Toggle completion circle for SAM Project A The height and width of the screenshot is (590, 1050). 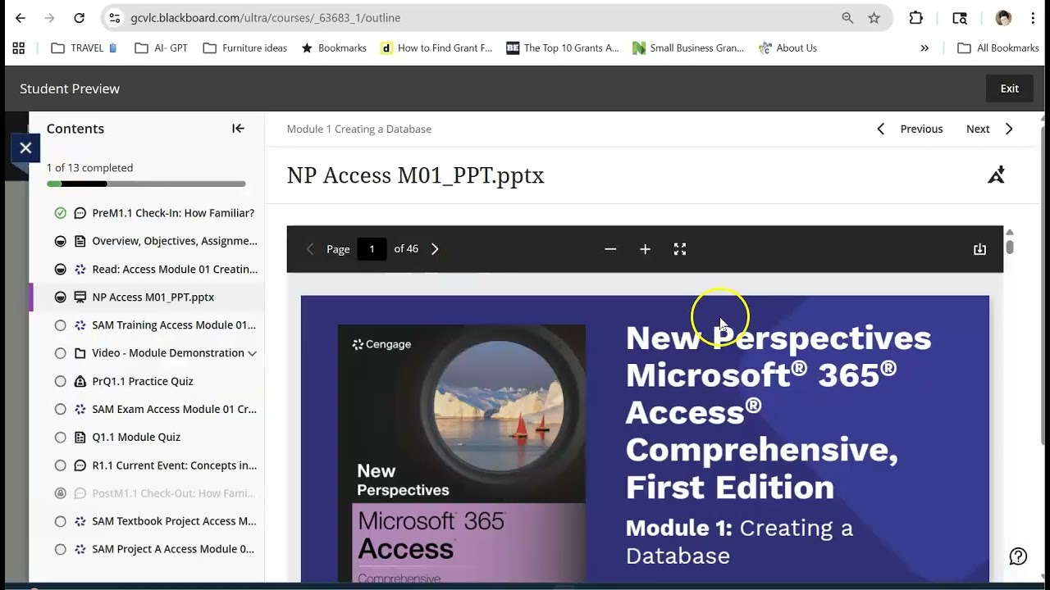pyautogui.click(x=60, y=549)
